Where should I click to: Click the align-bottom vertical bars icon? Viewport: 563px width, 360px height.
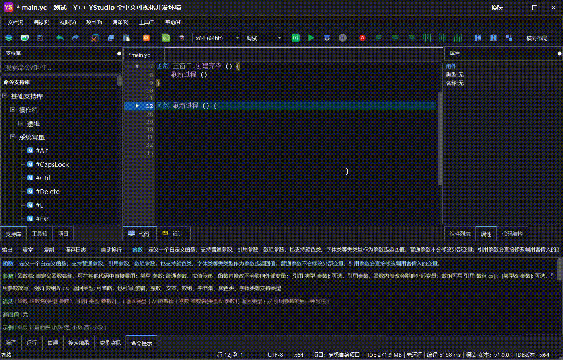pyautogui.click(x=458, y=38)
